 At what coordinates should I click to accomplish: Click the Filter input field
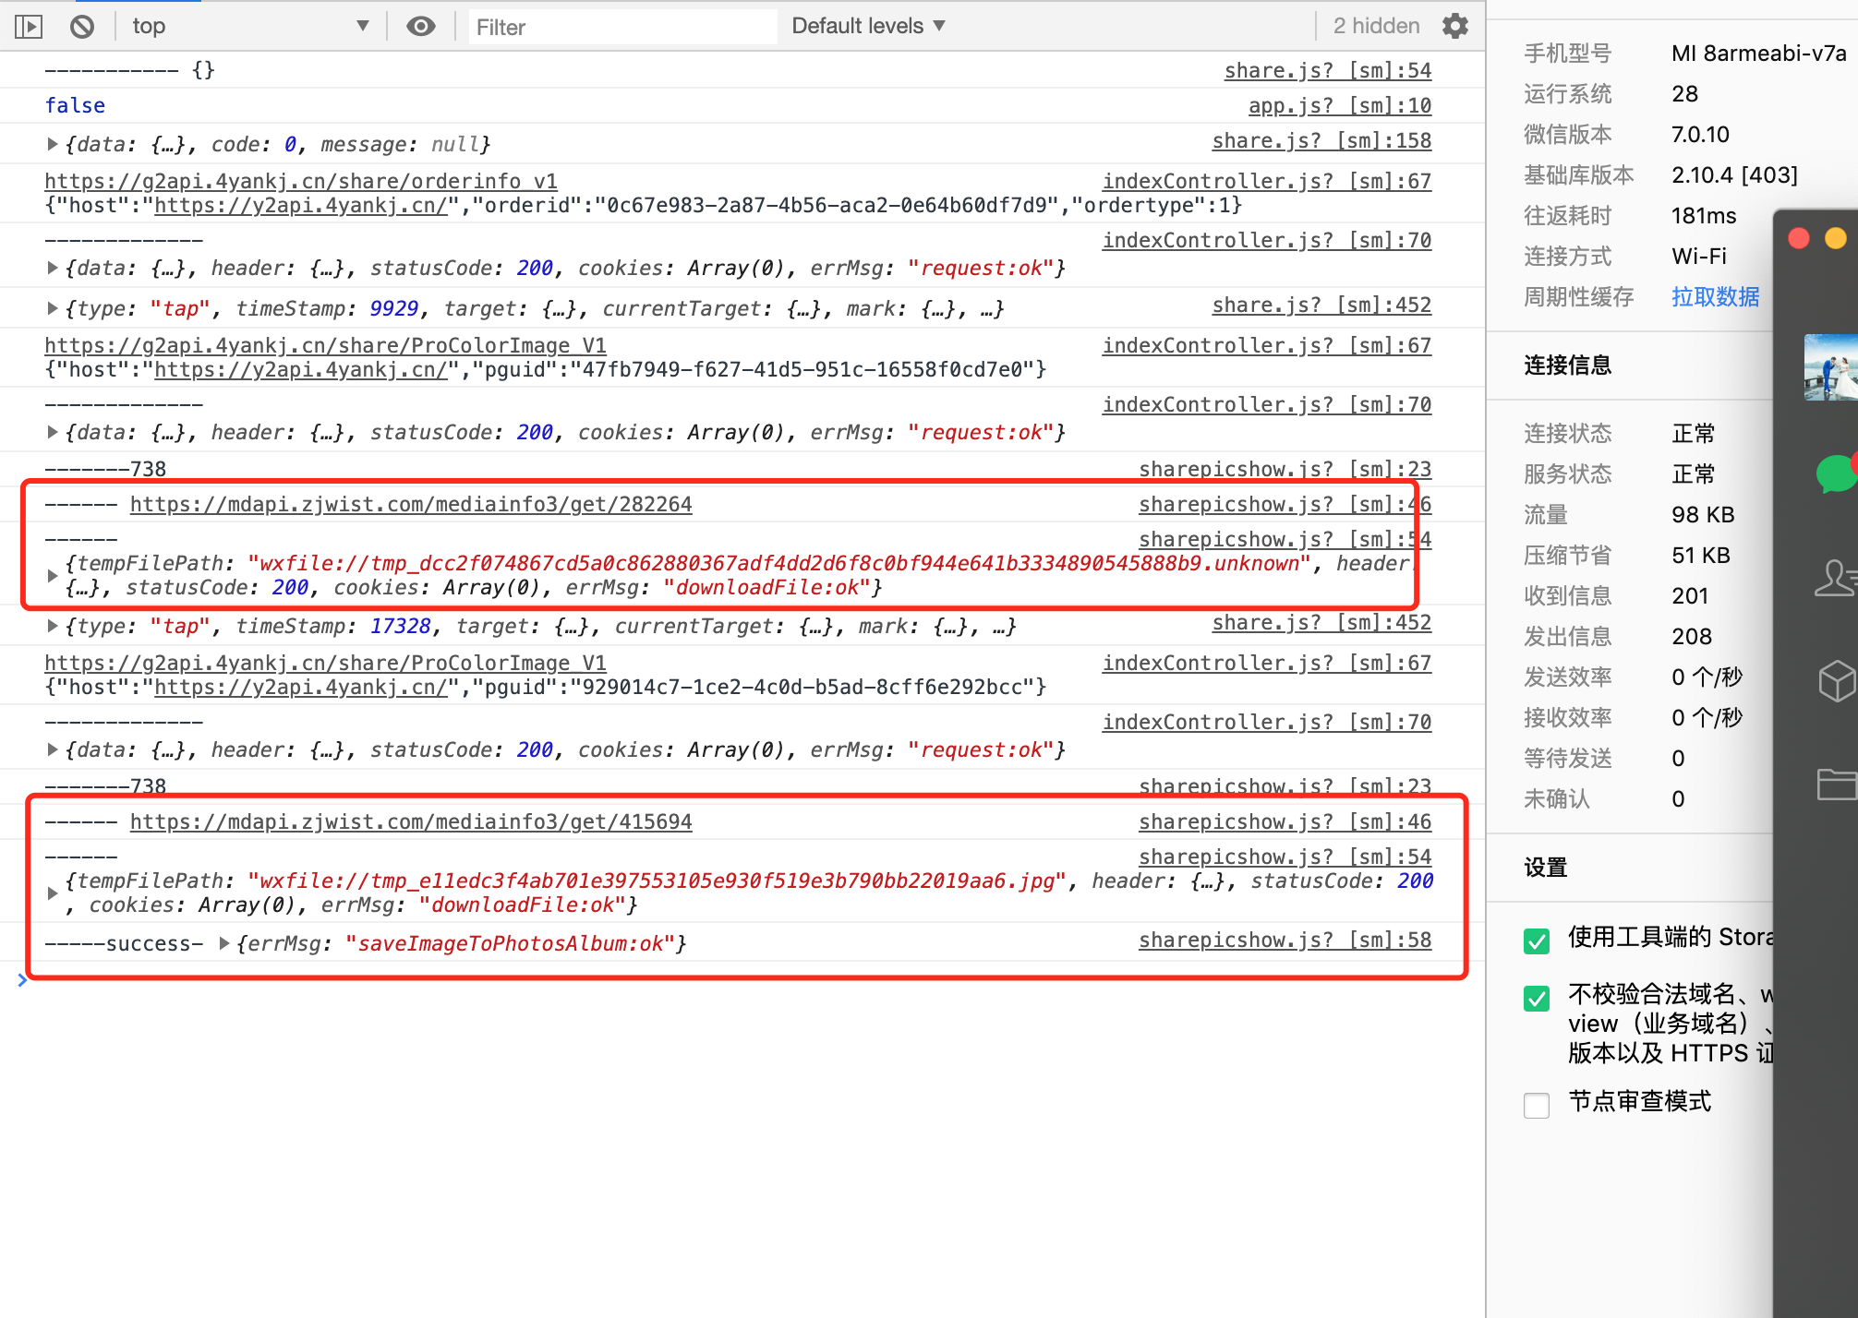point(623,27)
